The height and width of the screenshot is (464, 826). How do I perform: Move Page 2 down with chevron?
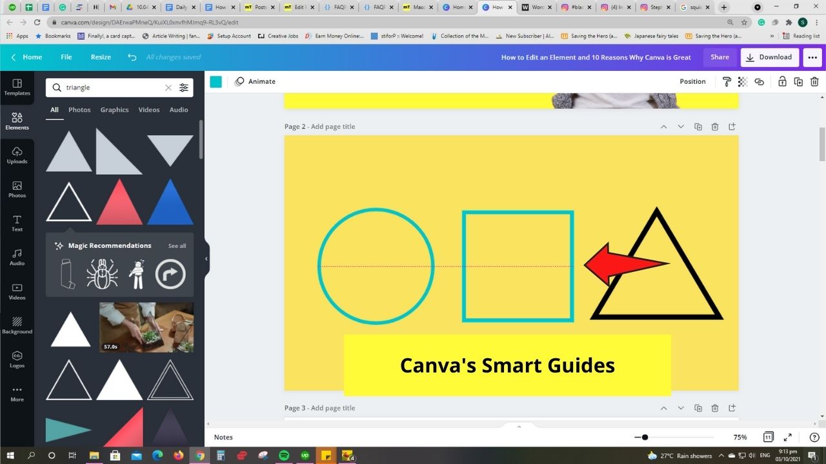tap(681, 127)
